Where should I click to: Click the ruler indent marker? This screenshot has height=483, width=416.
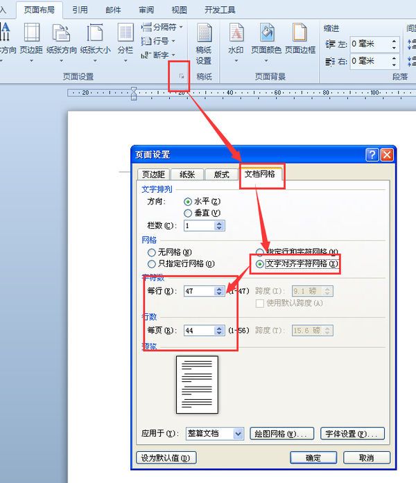(134, 94)
